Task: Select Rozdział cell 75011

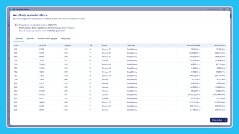Action: point(42,61)
